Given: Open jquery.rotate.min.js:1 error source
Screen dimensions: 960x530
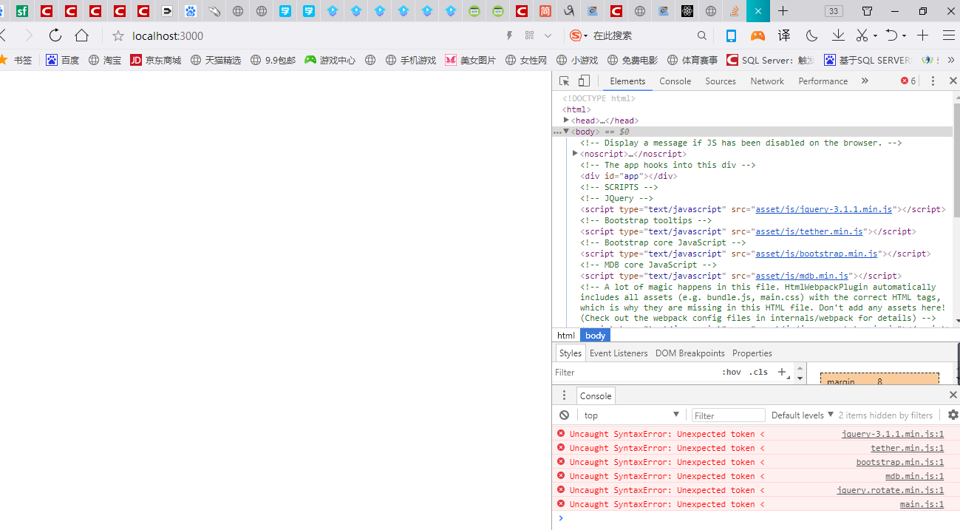Looking at the screenshot, I should click(x=891, y=490).
